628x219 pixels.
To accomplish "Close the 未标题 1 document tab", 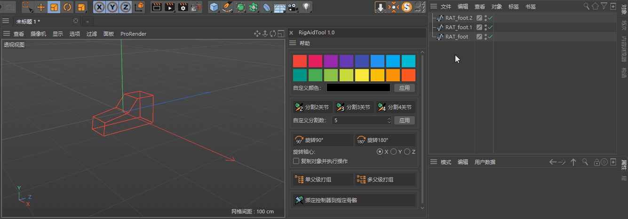I will [76, 21].
